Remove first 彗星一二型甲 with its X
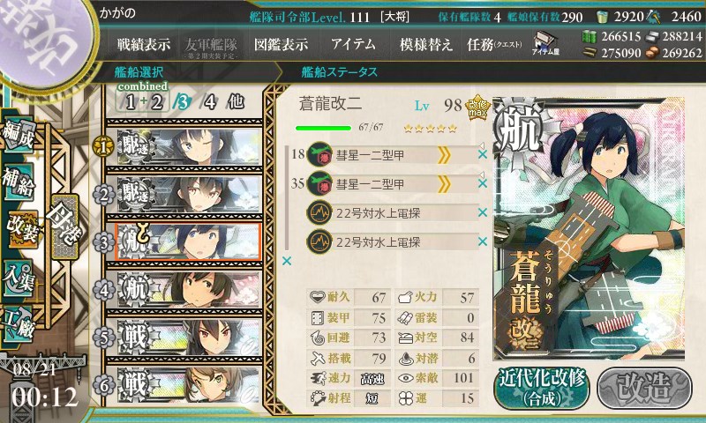 tap(483, 154)
